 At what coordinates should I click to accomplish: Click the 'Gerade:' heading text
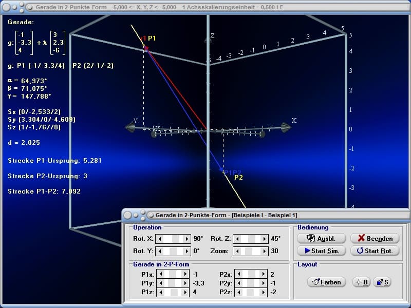click(x=21, y=22)
